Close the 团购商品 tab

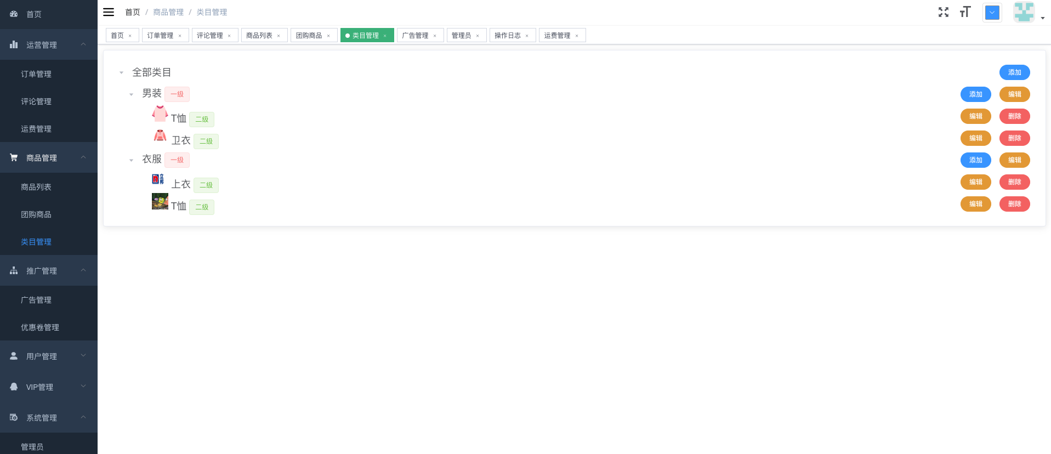[328, 36]
